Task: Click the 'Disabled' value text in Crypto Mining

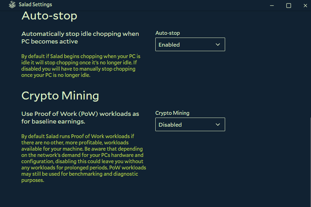Action: [x=170, y=125]
